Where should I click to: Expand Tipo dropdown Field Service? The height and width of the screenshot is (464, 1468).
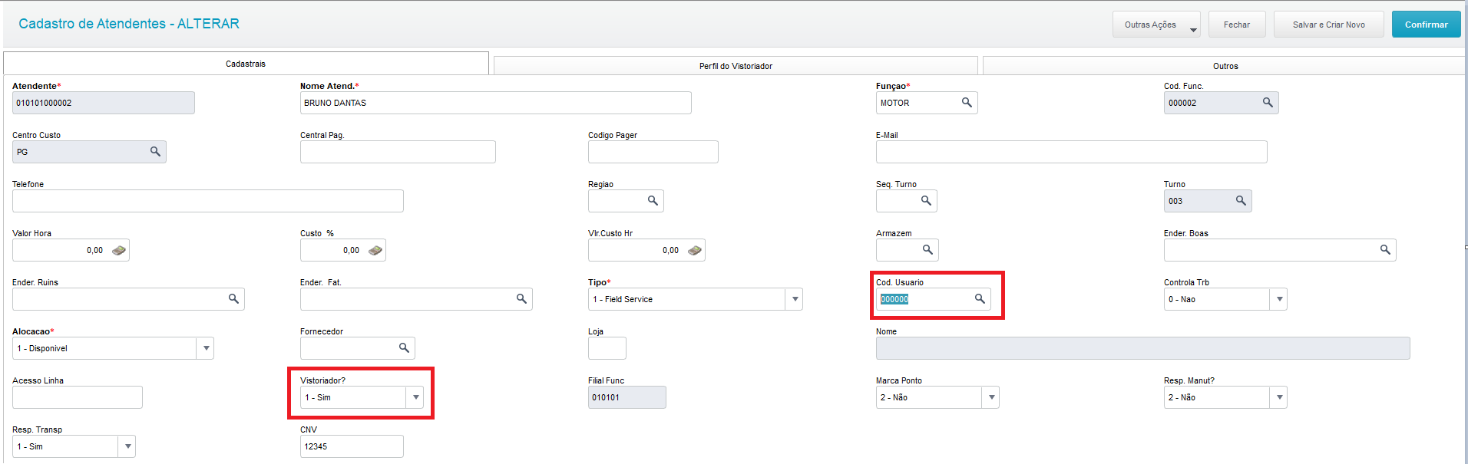point(795,299)
